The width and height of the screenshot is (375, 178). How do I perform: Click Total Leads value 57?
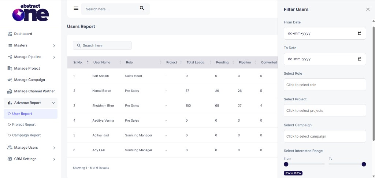pyautogui.click(x=187, y=91)
